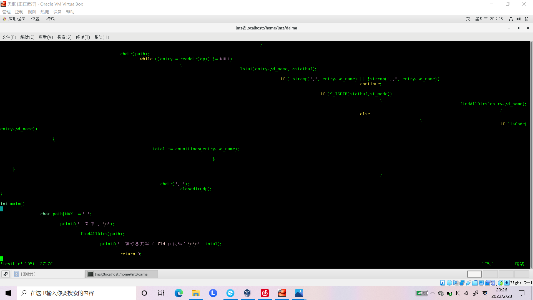The height and width of the screenshot is (300, 533).
Task: Click guest volume speaker icon in top panel
Action: [519, 19]
